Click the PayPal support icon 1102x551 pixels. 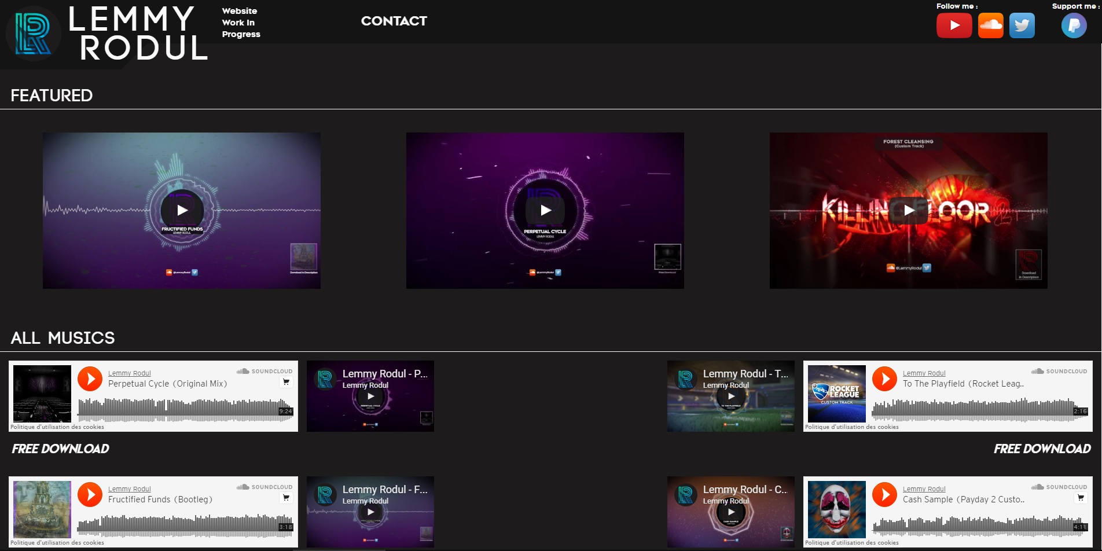pos(1074,25)
